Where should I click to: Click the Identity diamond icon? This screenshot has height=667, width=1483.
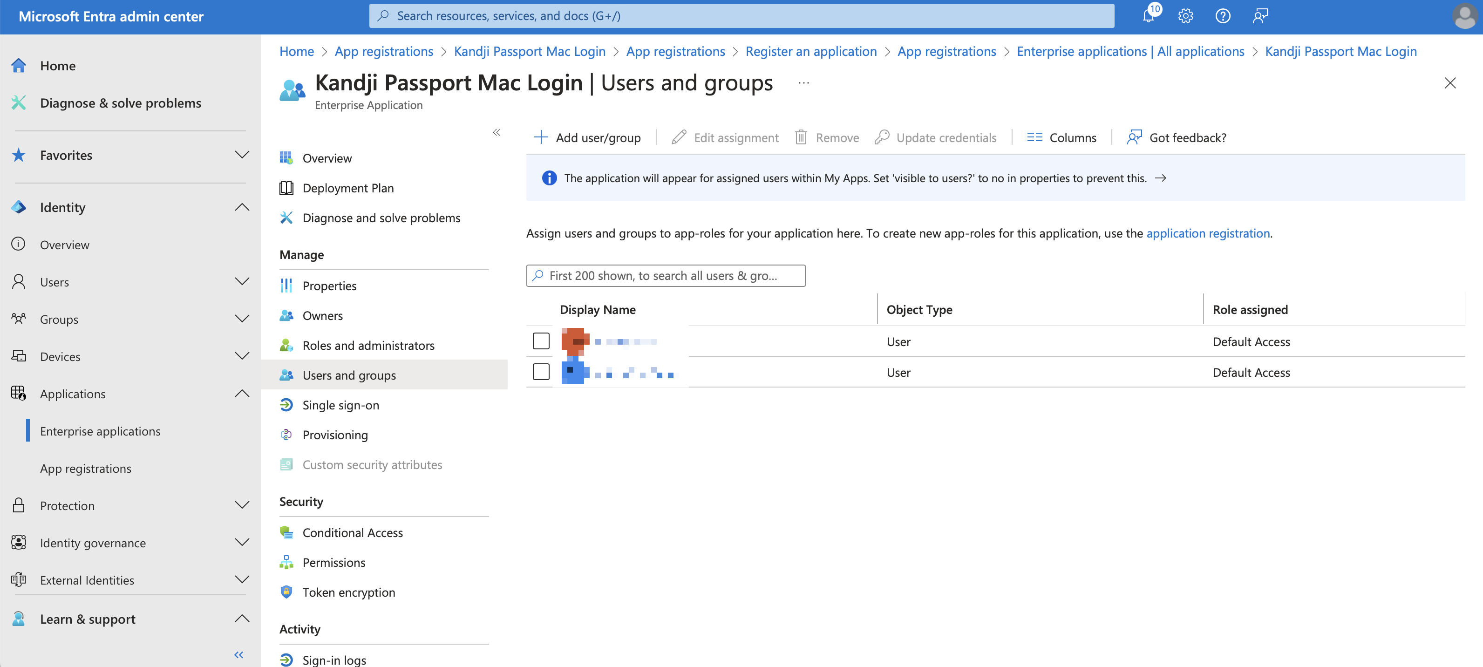19,207
